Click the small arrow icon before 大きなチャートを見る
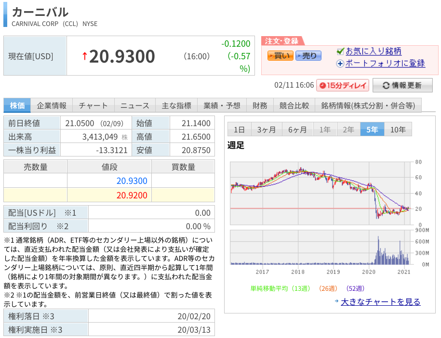The height and width of the screenshot is (338, 441). (337, 301)
